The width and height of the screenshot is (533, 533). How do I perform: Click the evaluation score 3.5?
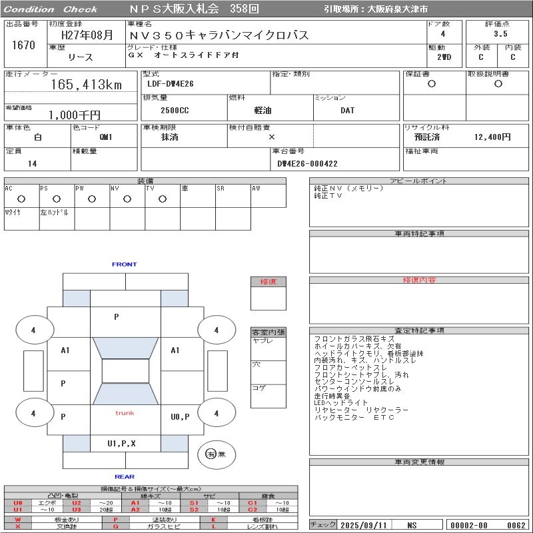pos(501,34)
